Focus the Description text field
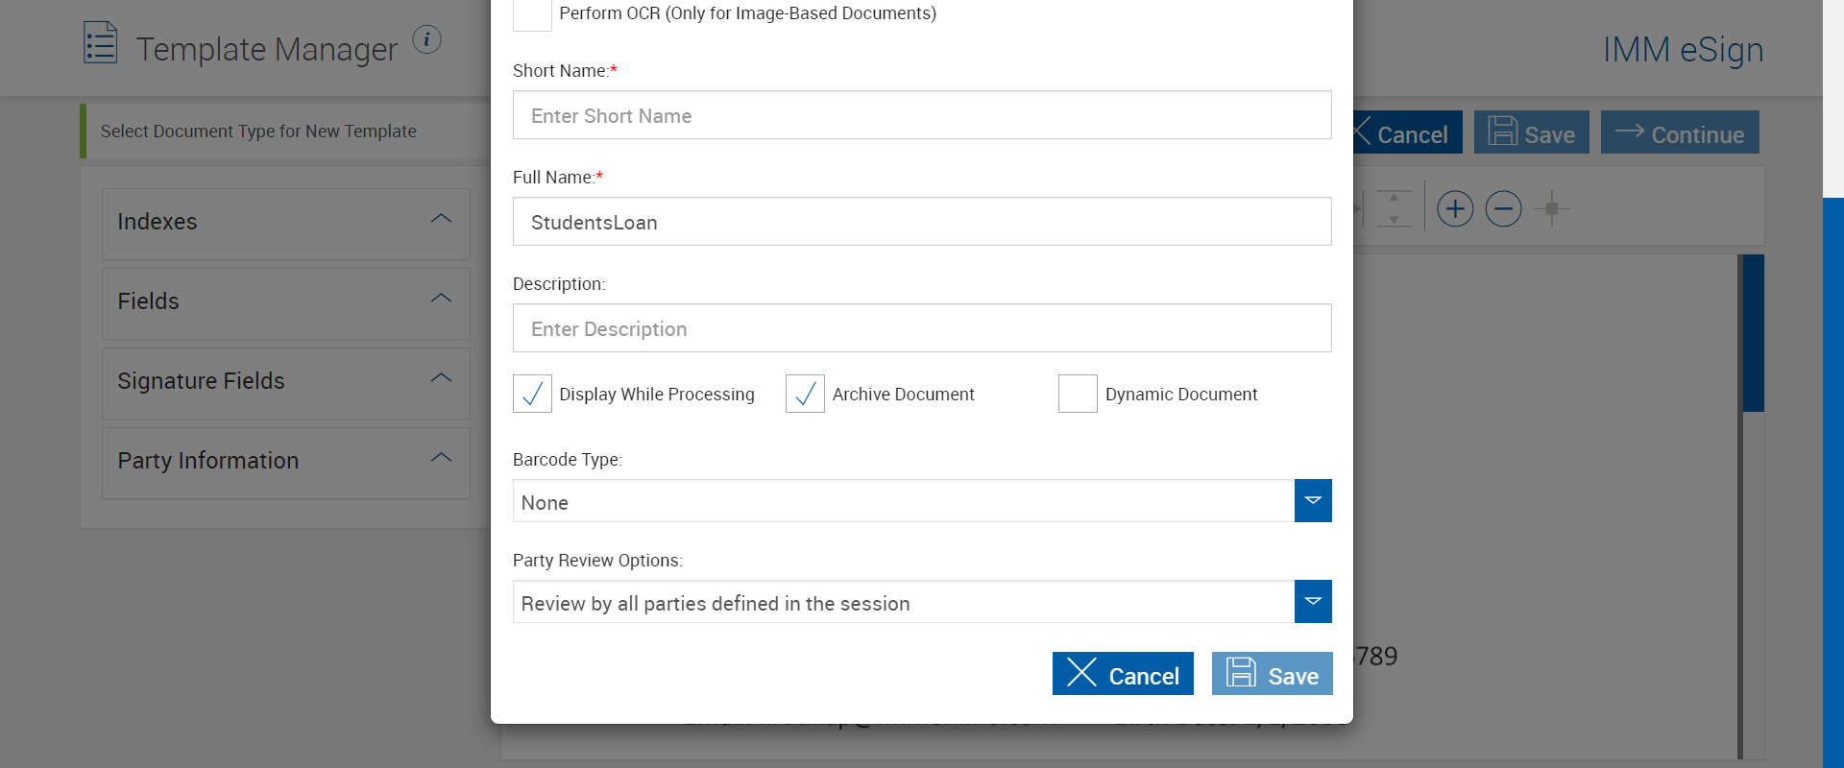This screenshot has height=768, width=1844. click(x=922, y=328)
